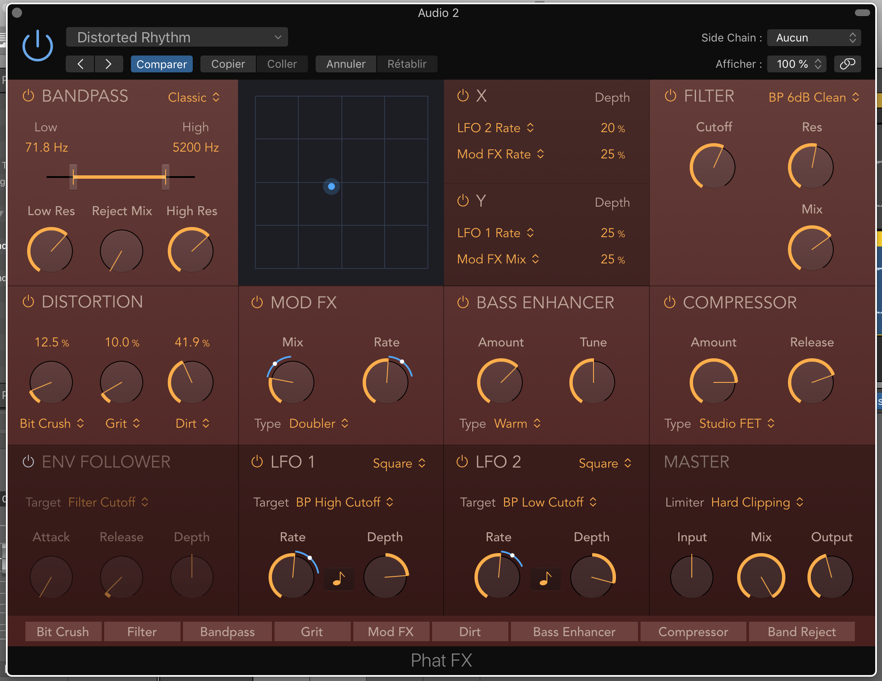882x681 pixels.
Task: Toggle the Y modulation power
Action: (463, 200)
